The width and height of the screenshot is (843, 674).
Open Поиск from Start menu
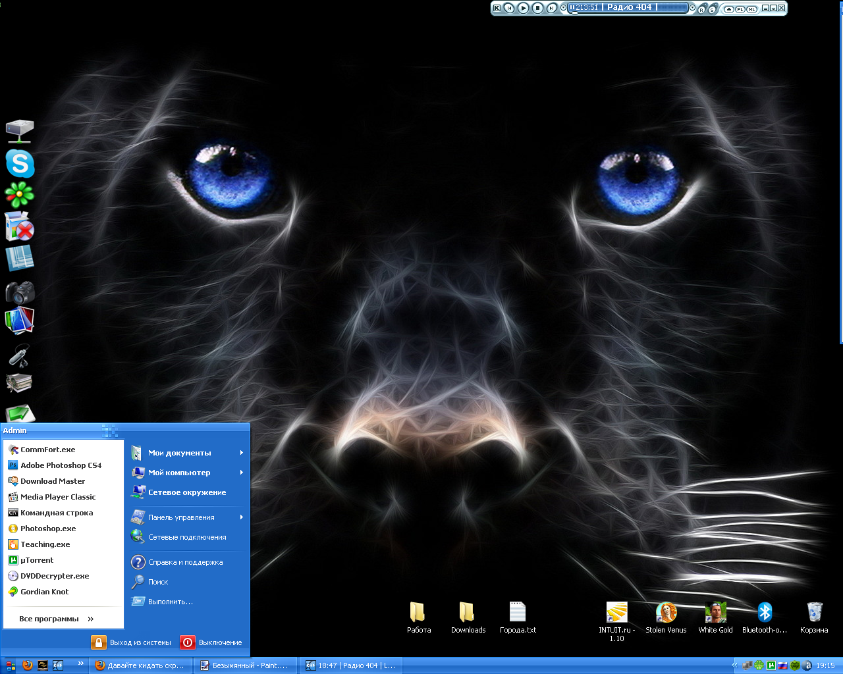[x=187, y=582]
